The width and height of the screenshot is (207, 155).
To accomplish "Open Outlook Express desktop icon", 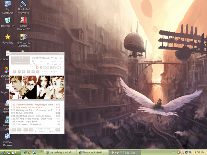I will tap(8, 140).
